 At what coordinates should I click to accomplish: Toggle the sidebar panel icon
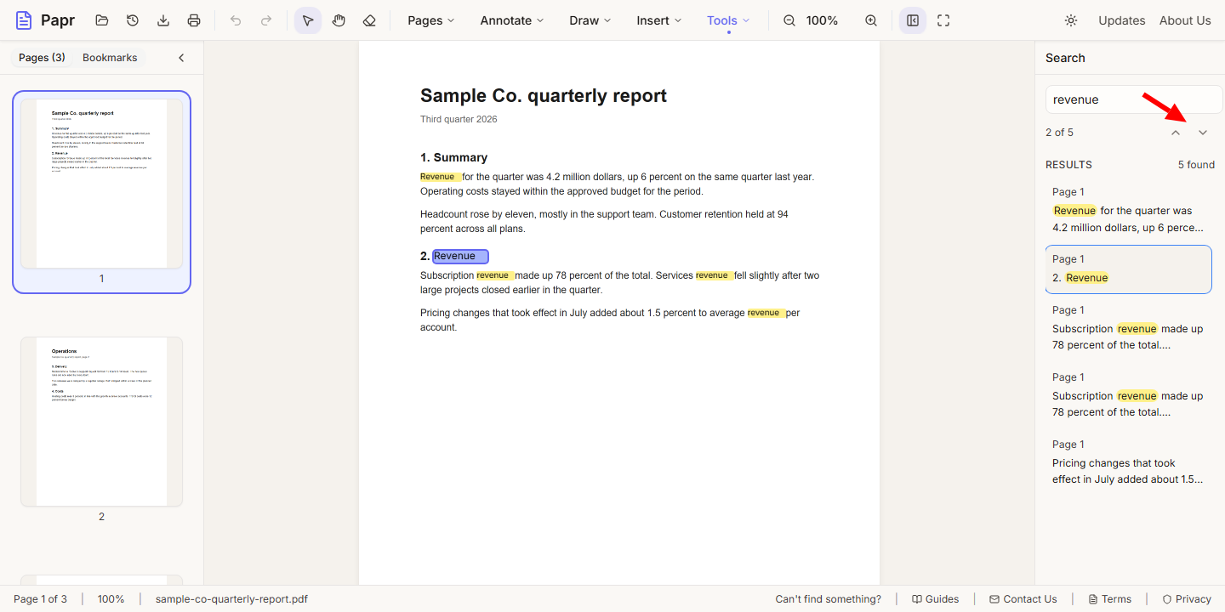click(913, 20)
